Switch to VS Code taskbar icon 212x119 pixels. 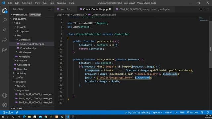68,117
